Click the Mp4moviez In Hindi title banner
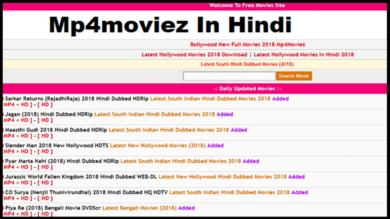 tap(170, 25)
